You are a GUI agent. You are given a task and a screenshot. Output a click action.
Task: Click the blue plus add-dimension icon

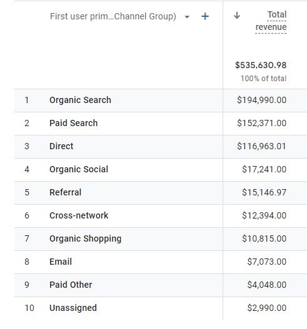point(205,16)
